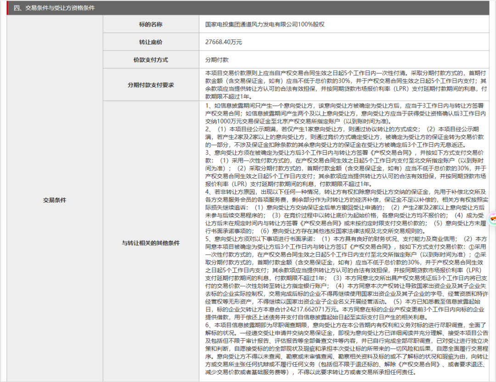
Task: Click paragraph starting 4、若非转让方原因
Action: 346,211
